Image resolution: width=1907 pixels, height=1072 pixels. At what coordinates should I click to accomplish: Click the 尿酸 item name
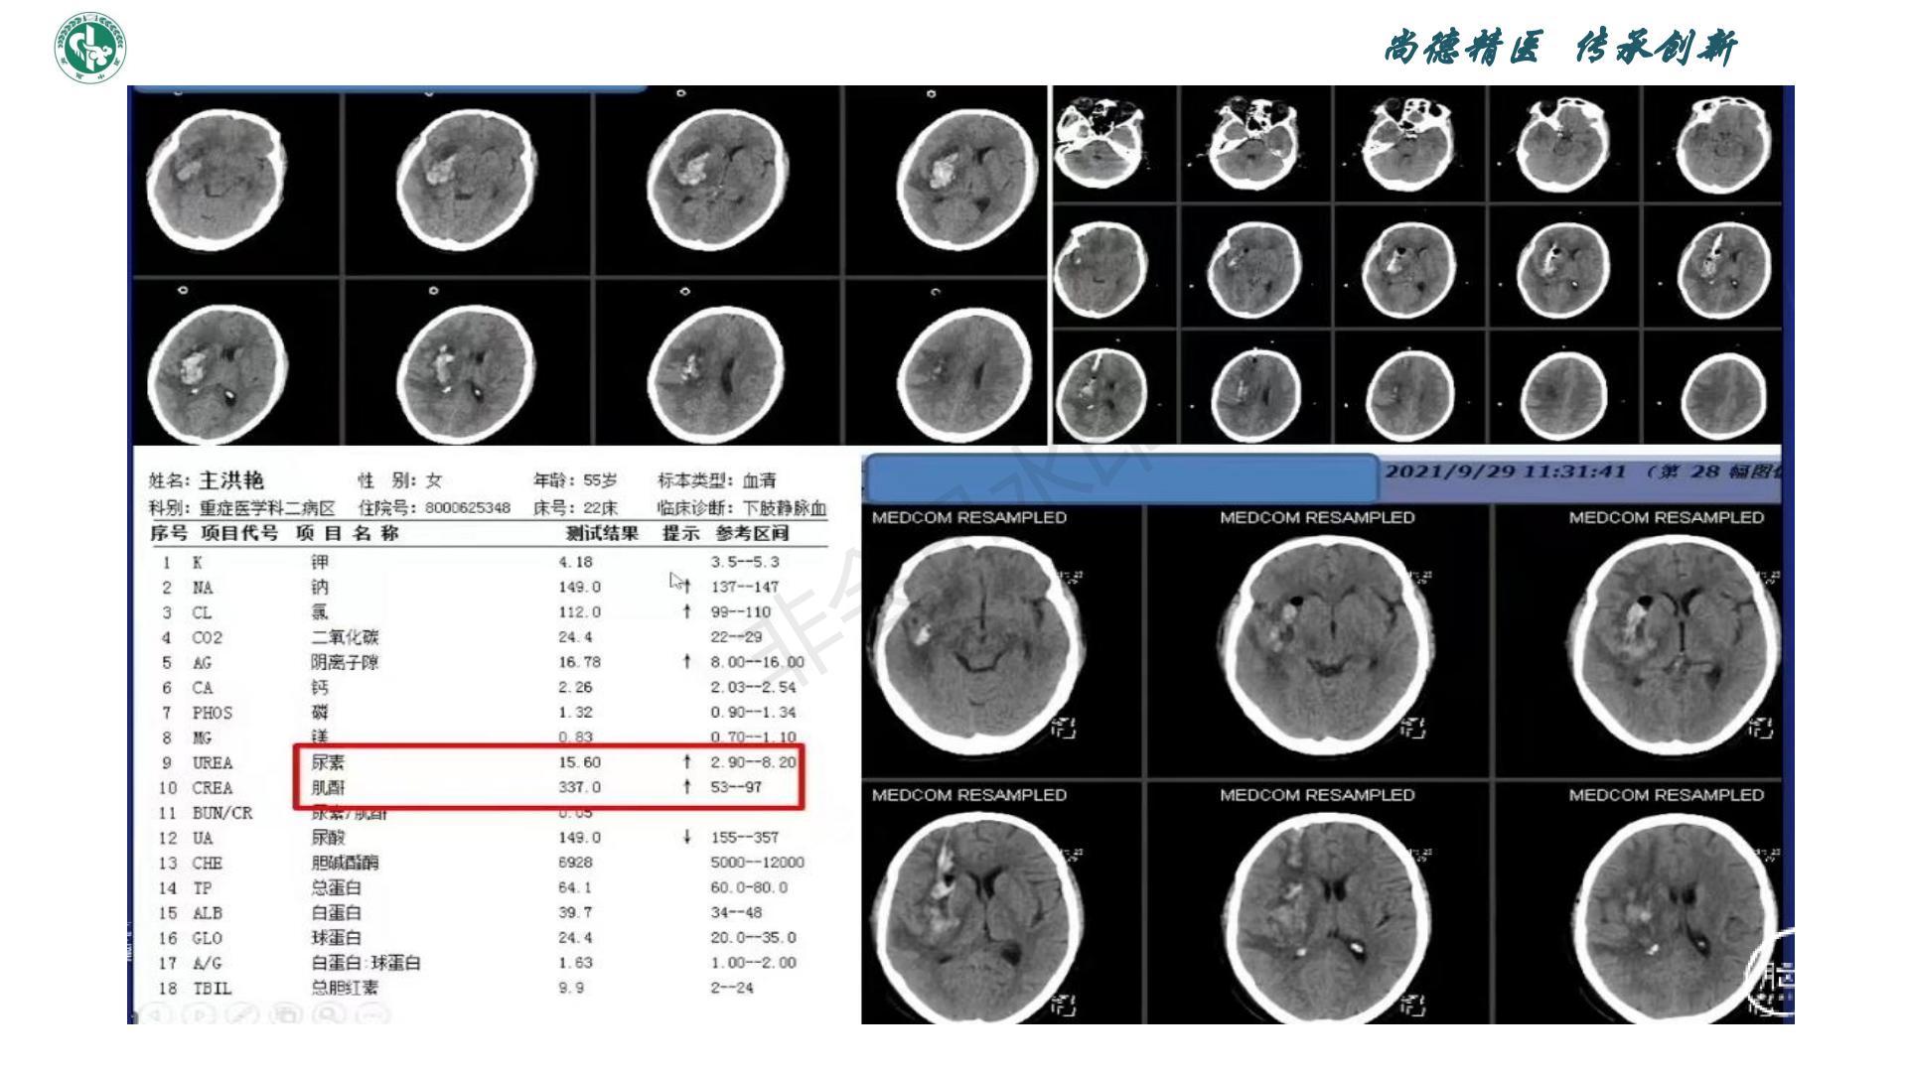[328, 838]
